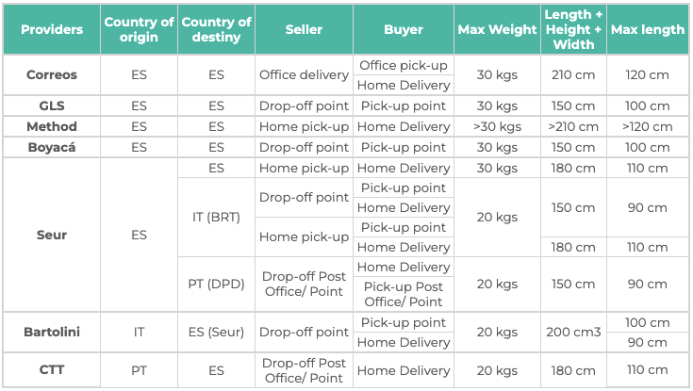The height and width of the screenshot is (391, 693).
Task: Click the Max length column header
Action: [648, 29]
